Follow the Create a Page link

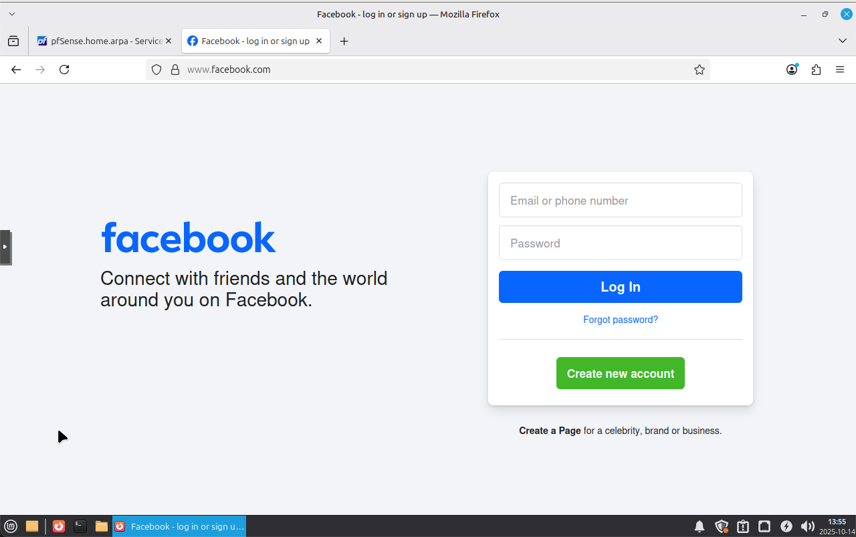[x=550, y=431]
